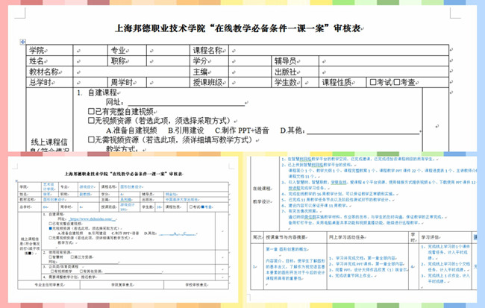This screenshot has height=308, width=485.
Task: Click 线上课程信 row label in top form
Action: pyautogui.click(x=49, y=142)
